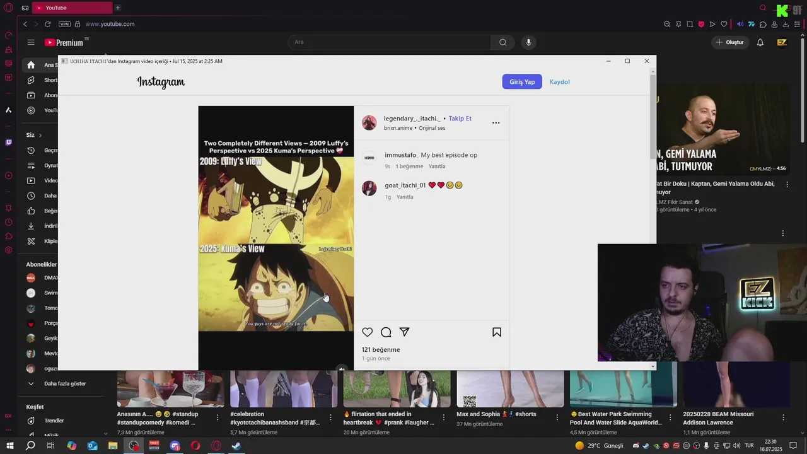Image resolution: width=807 pixels, height=454 pixels.
Task: Open options for 'Best Water Park' video
Action: click(x=671, y=417)
